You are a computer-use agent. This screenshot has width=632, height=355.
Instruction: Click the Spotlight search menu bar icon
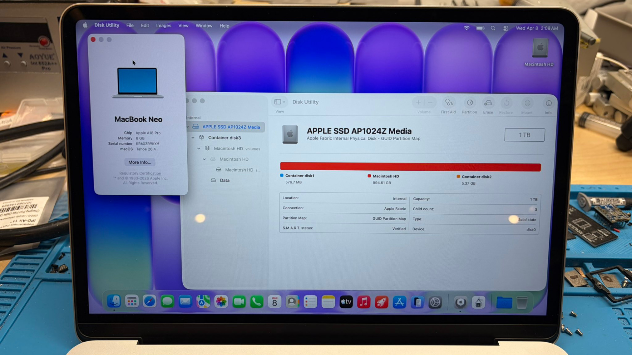click(x=493, y=28)
